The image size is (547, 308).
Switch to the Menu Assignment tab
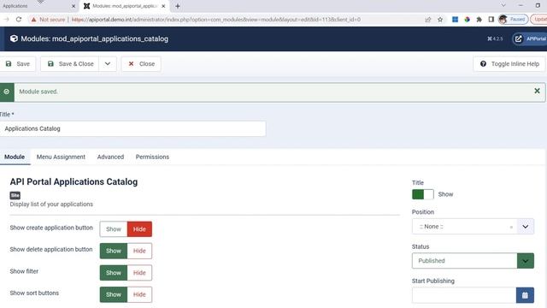point(61,157)
